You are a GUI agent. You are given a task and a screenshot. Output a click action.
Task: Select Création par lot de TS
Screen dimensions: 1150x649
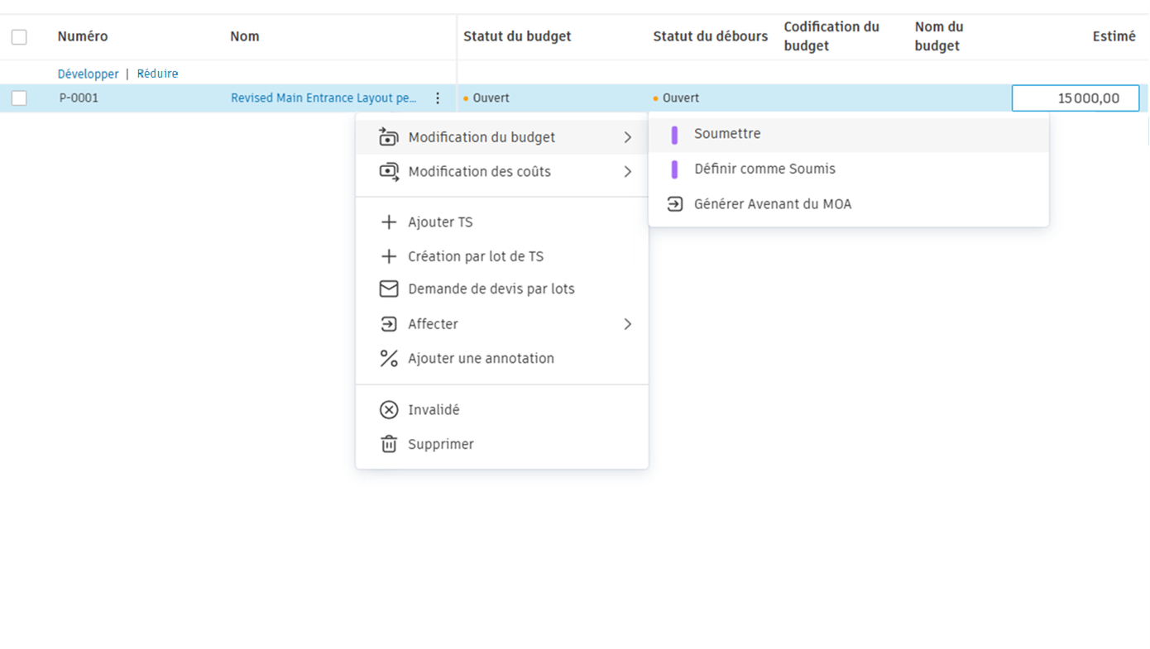(476, 256)
